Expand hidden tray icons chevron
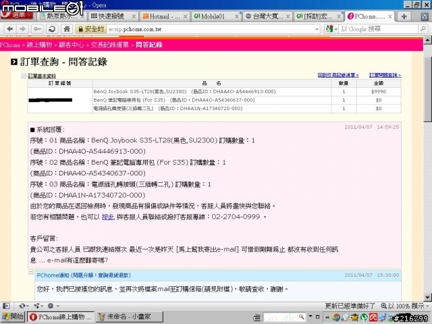The width and height of the screenshot is (432, 324). click(x=327, y=317)
